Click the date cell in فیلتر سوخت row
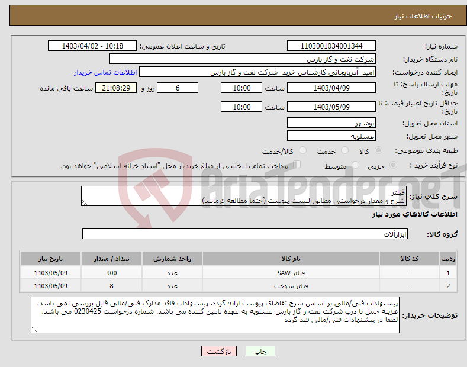 [x=51, y=286]
